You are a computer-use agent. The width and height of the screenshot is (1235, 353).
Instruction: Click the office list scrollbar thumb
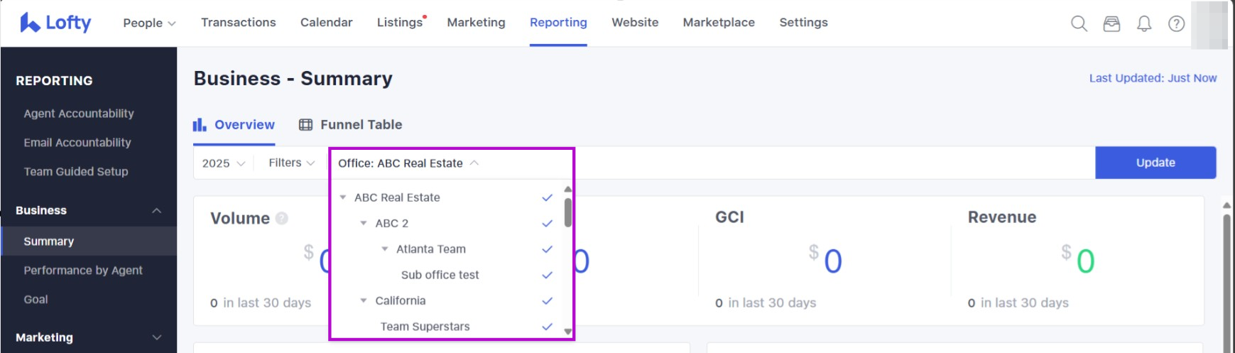click(x=568, y=212)
